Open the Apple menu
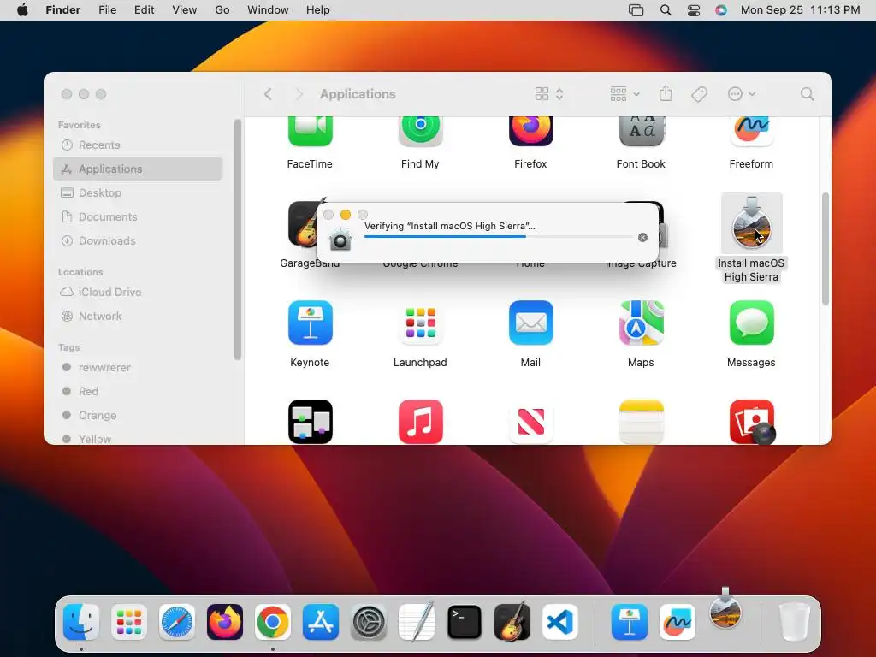Image resolution: width=876 pixels, height=657 pixels. 22,10
